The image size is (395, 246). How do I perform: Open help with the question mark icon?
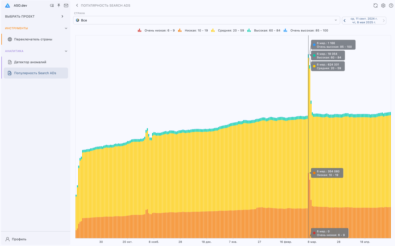[391, 5]
